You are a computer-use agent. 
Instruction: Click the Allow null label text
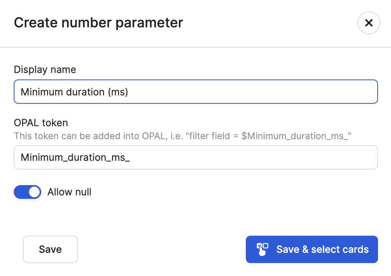click(x=69, y=192)
